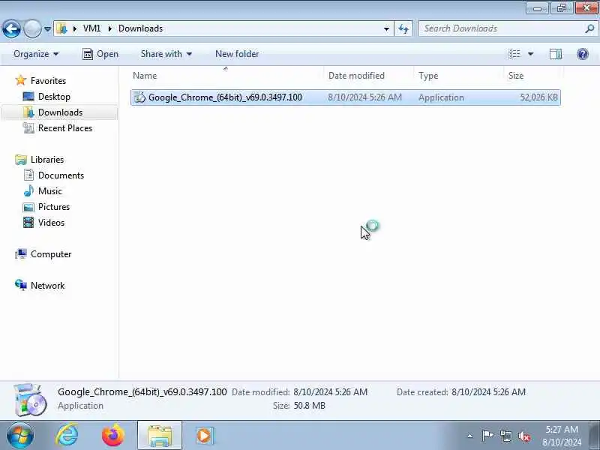Open the Documents library

61,175
